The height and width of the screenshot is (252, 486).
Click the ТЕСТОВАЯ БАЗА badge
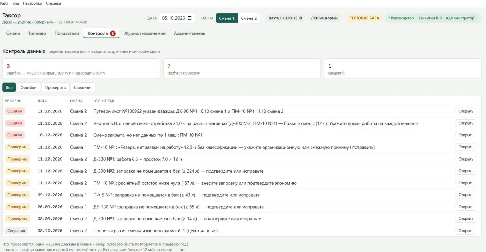point(364,18)
